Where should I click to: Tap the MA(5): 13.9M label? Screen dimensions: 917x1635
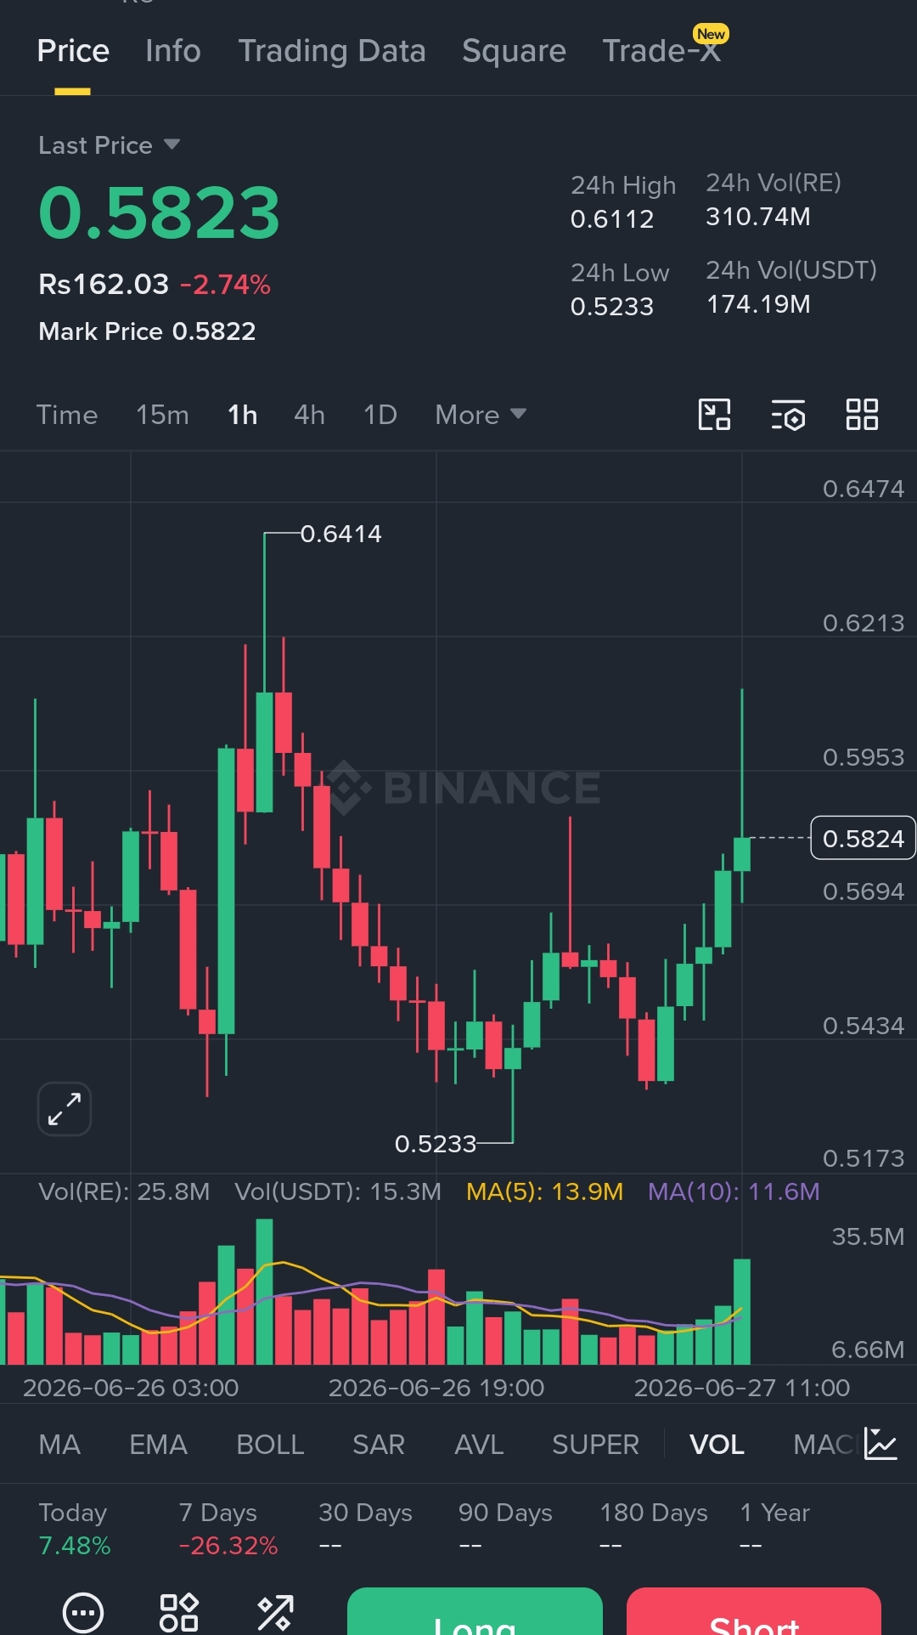tap(544, 1191)
